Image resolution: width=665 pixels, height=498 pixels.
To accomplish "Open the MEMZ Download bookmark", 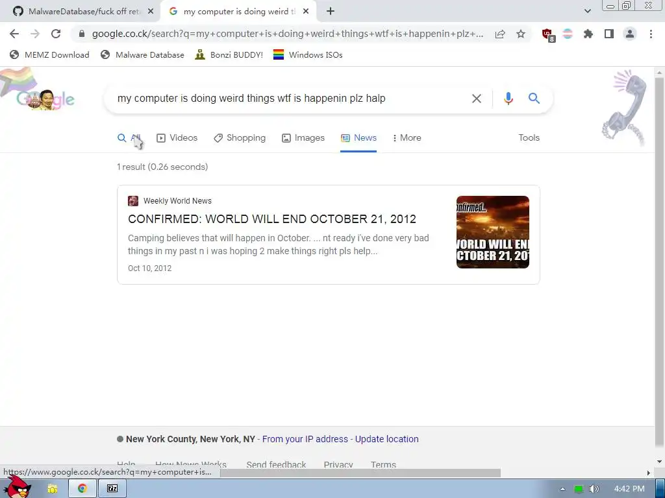I will point(49,54).
